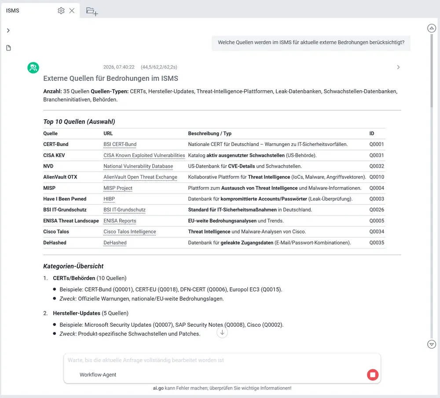
Task: Expand the response details chevron
Action: (398, 67)
